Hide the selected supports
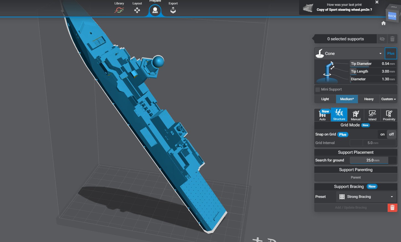Viewport: 401px width, 242px height. [382, 39]
